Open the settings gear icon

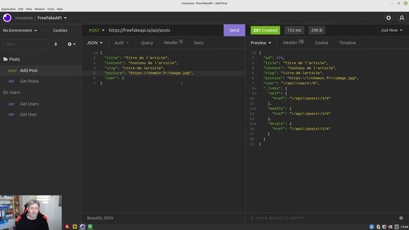click(389, 18)
